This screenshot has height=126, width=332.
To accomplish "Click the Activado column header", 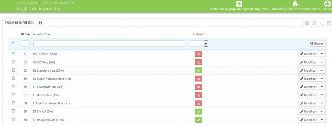I will (x=198, y=34).
